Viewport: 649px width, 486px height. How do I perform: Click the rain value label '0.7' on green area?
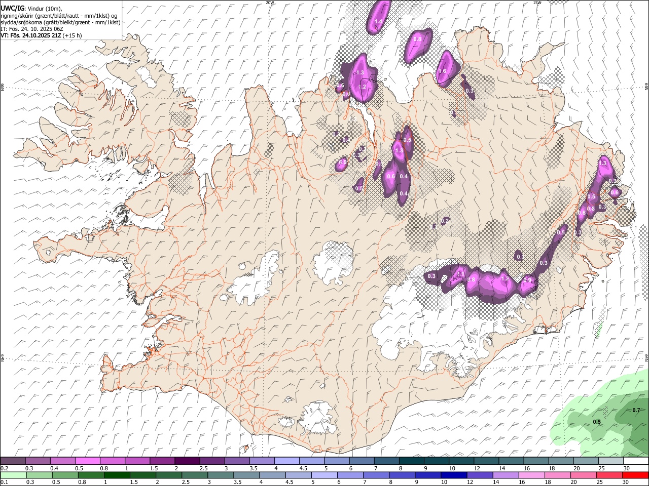click(x=636, y=411)
